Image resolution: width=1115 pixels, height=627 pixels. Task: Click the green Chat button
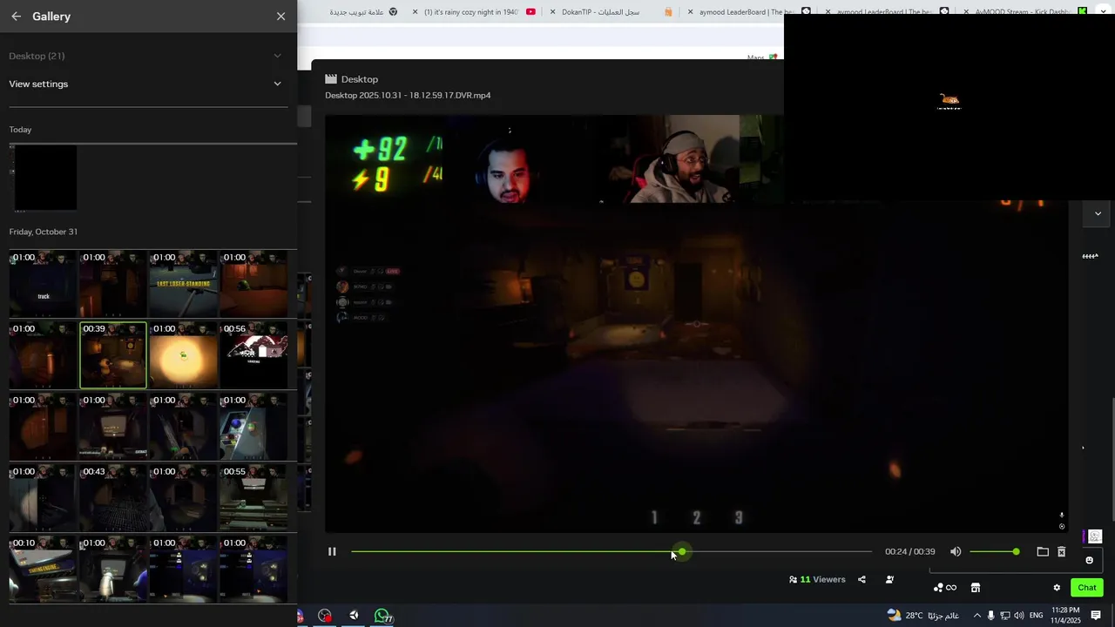point(1086,588)
